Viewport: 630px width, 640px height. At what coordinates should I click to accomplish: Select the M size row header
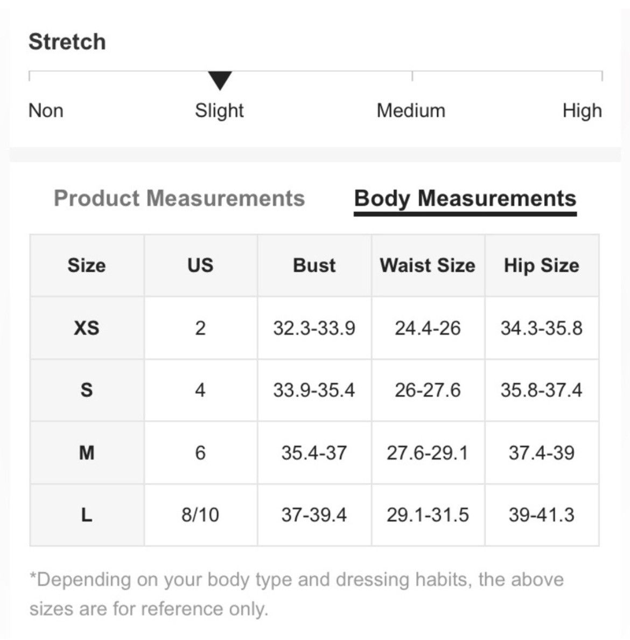pyautogui.click(x=87, y=453)
